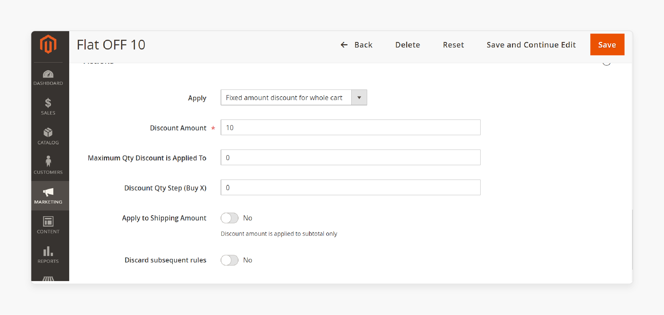The height and width of the screenshot is (315, 664).
Task: Select Marketing in the navigation menu
Action: tap(48, 196)
